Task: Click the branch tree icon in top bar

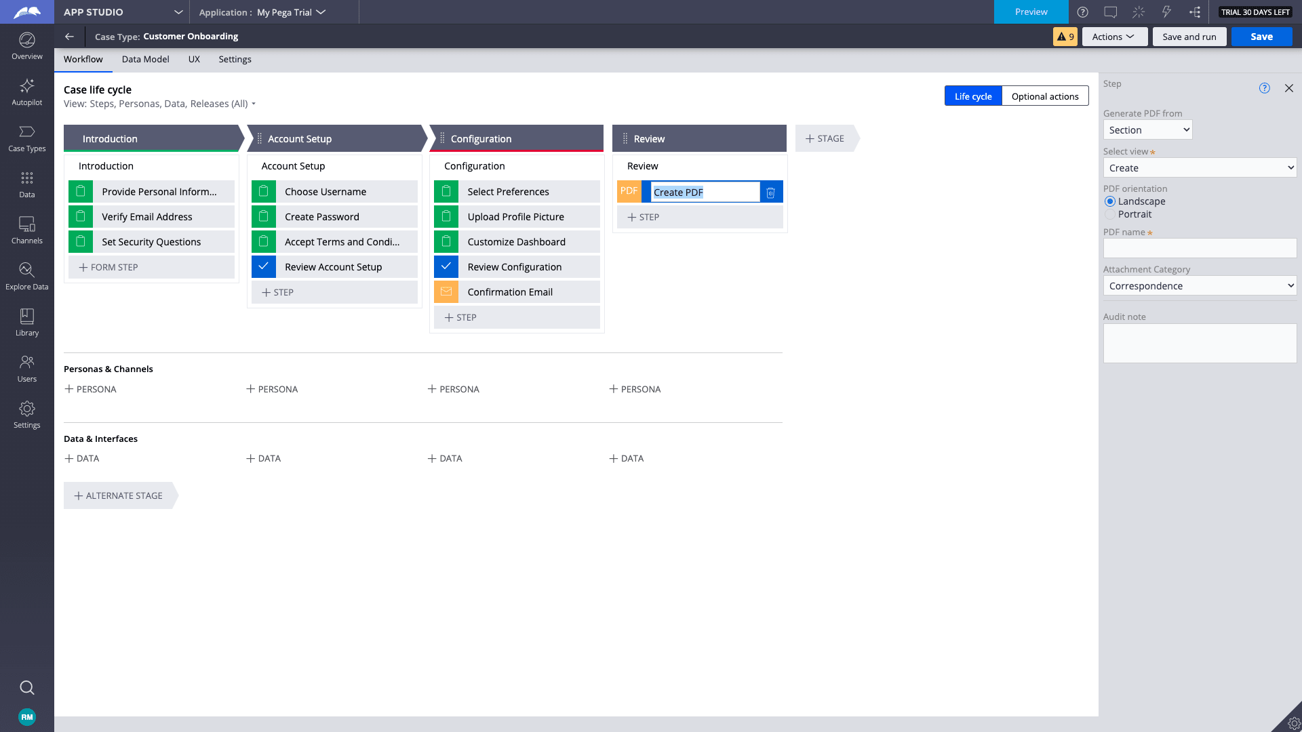Action: (x=1195, y=12)
